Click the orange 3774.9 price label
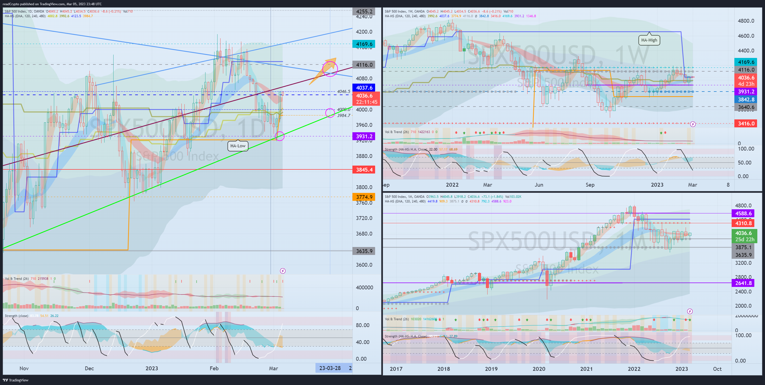Screen dimensions: 765x385 [364, 197]
